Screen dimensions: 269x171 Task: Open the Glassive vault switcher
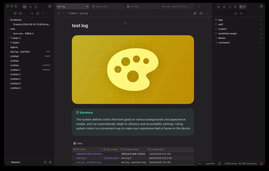[x=14, y=162]
